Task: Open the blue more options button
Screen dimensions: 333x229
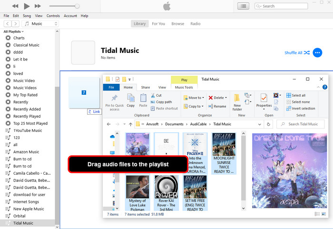Action: tap(317, 53)
